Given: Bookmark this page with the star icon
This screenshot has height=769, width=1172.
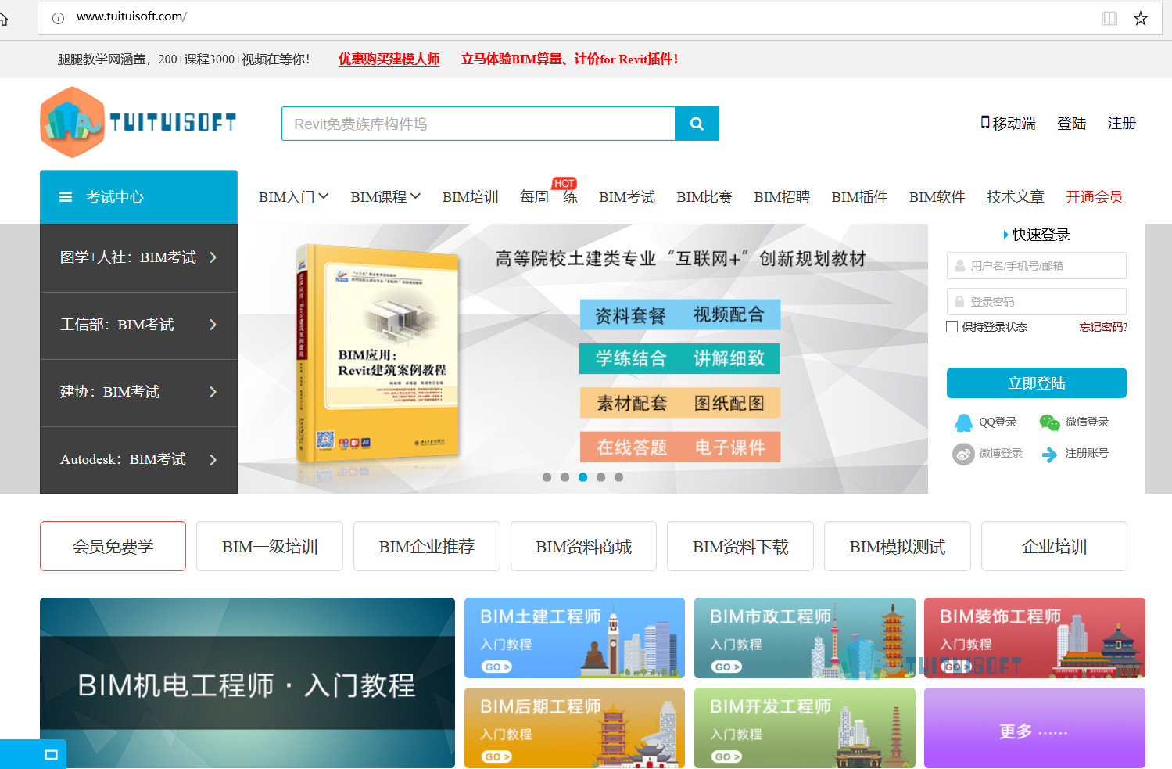Looking at the screenshot, I should (1141, 18).
